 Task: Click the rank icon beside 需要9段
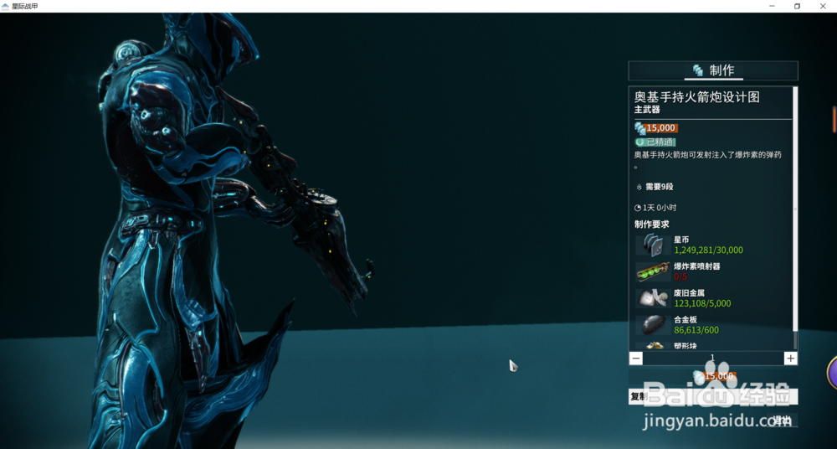(639, 187)
